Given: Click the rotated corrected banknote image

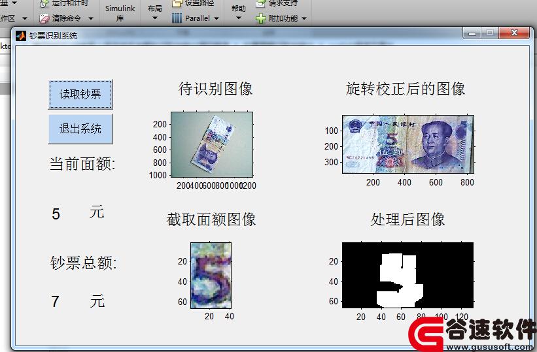Looking at the screenshot, I should (x=408, y=144).
